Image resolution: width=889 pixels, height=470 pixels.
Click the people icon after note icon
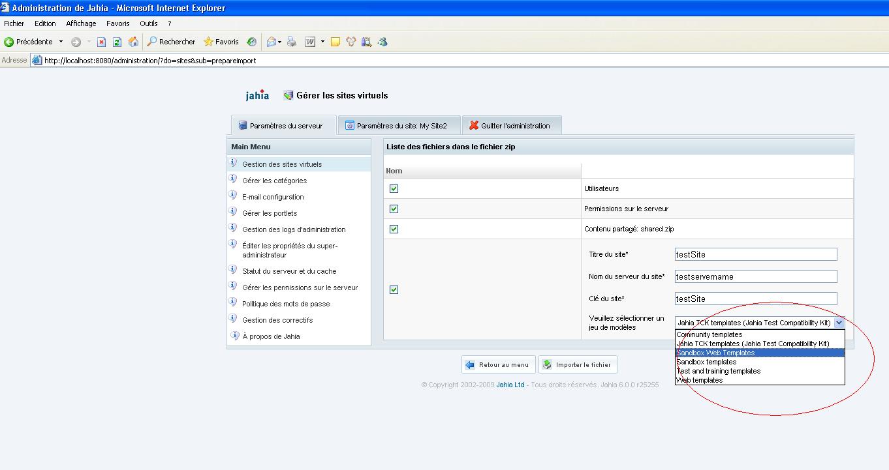351,42
